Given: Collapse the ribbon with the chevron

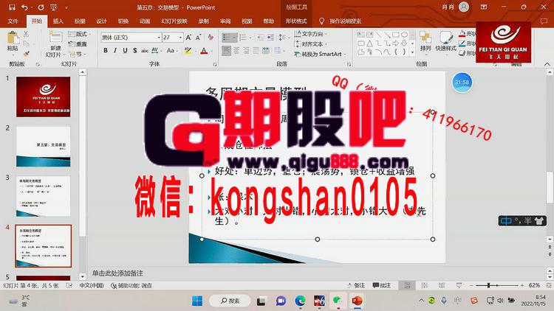Looking at the screenshot, I should (x=547, y=64).
